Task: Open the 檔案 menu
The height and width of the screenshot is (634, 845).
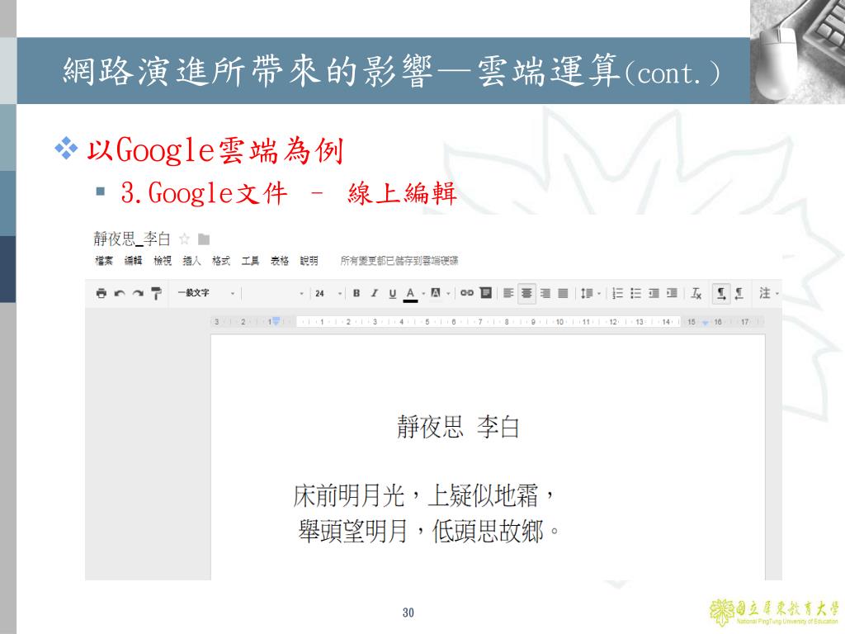Action: (104, 261)
